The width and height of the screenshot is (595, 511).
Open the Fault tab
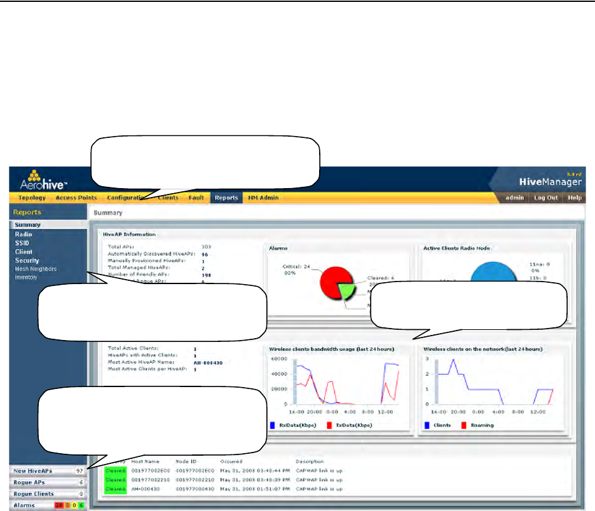(x=196, y=198)
